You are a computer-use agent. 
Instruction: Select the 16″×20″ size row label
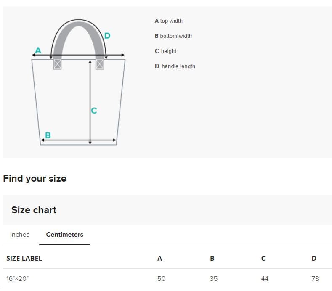coord(17,278)
